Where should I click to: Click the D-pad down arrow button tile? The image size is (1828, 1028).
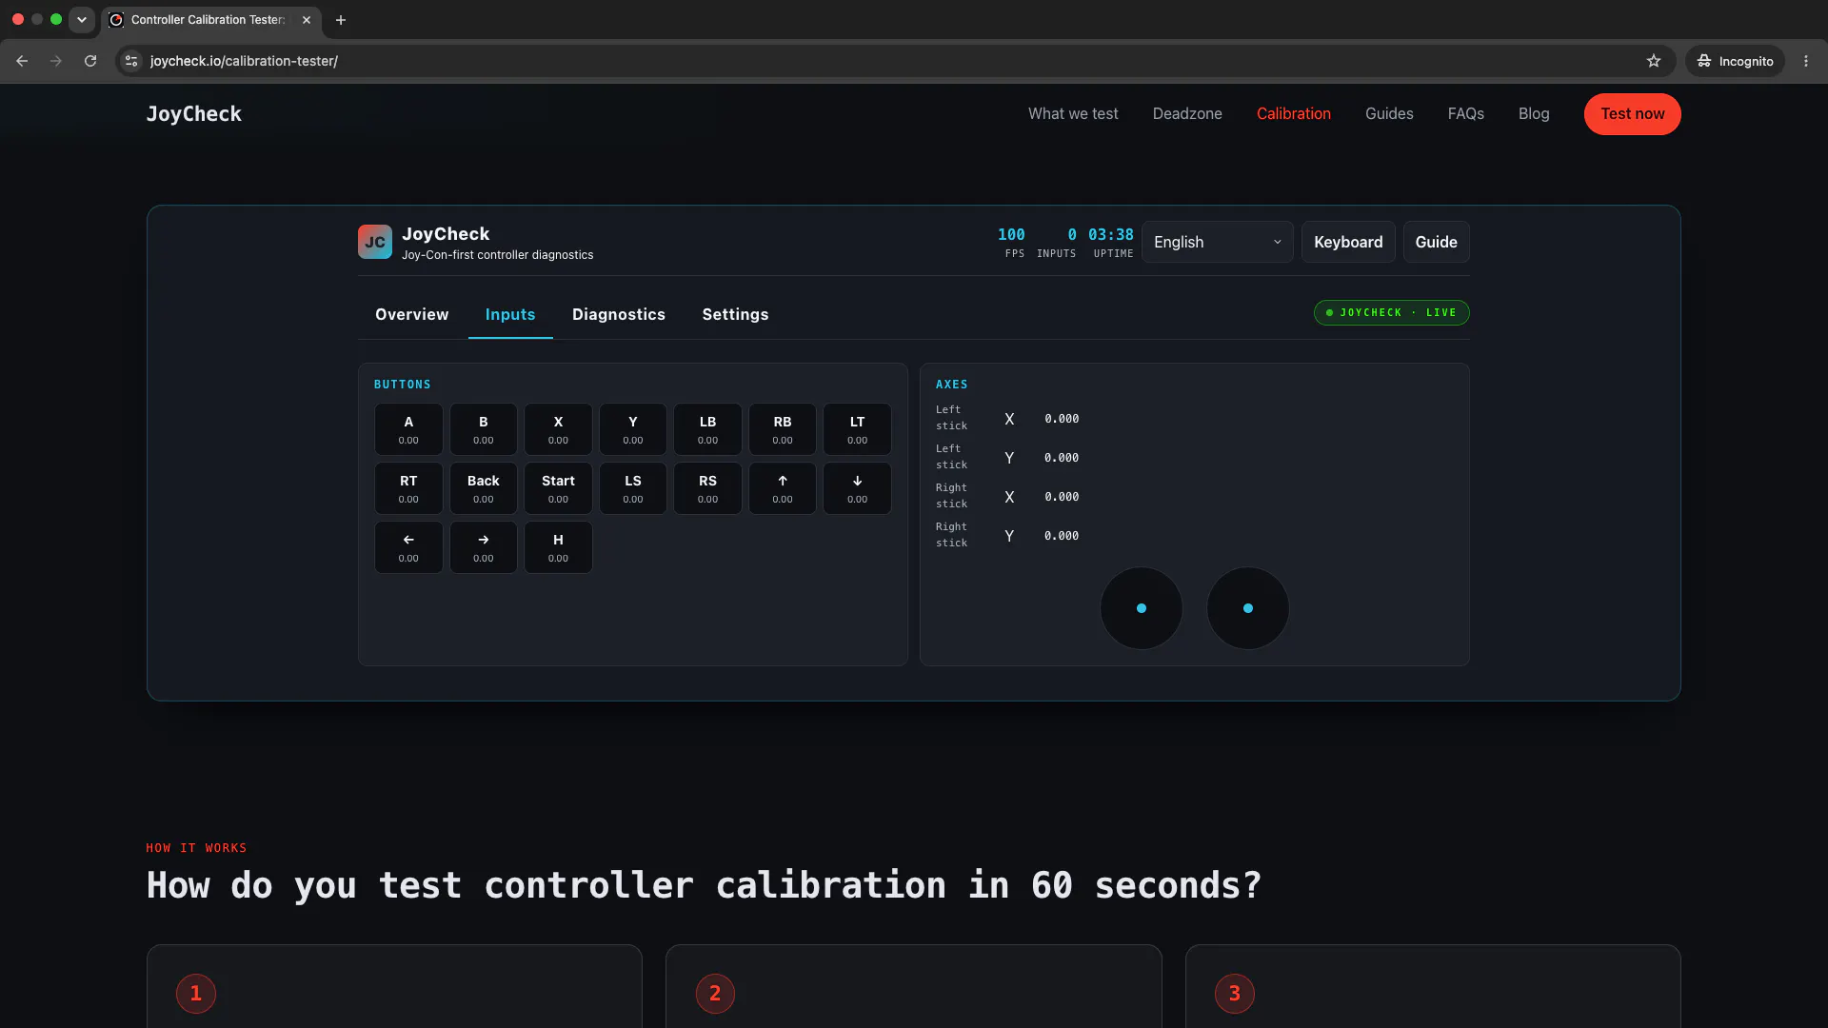(857, 488)
